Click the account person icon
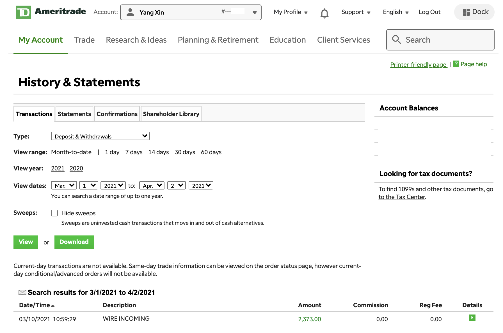This screenshot has height=333, width=503. pos(130,12)
